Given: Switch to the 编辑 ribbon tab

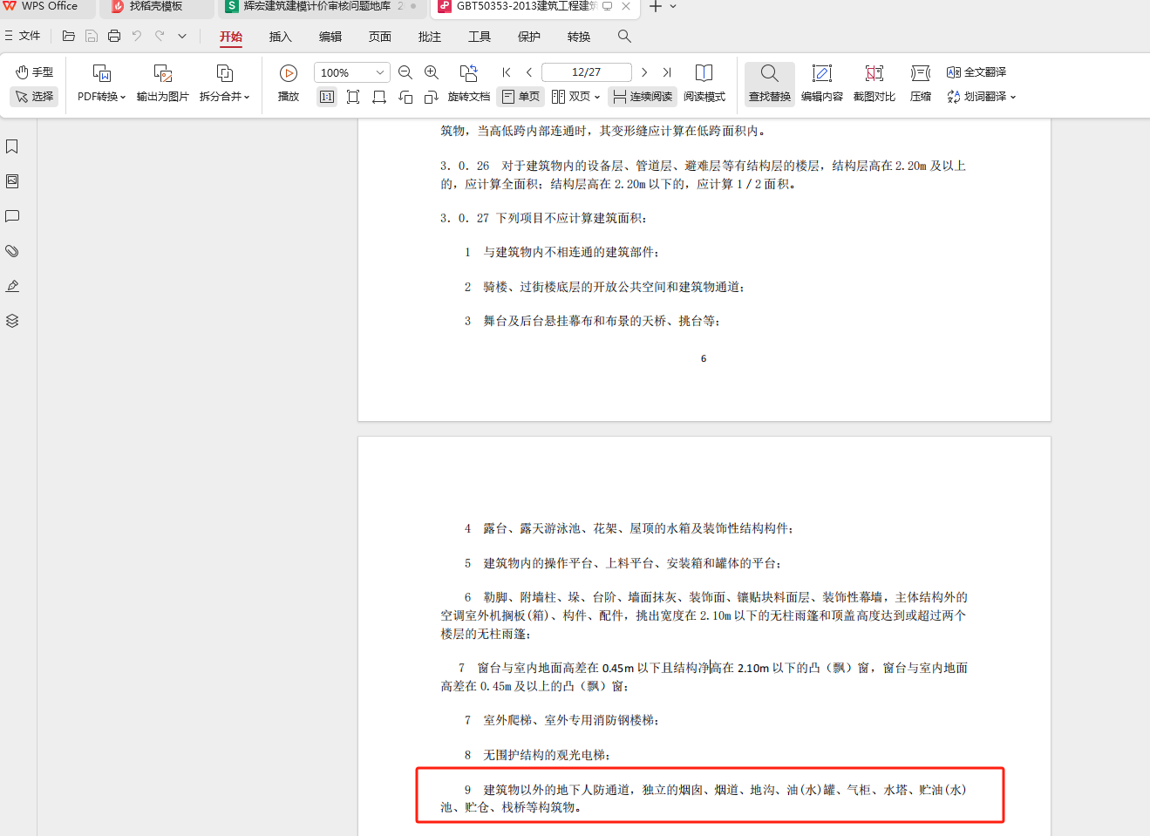Looking at the screenshot, I should point(330,37).
